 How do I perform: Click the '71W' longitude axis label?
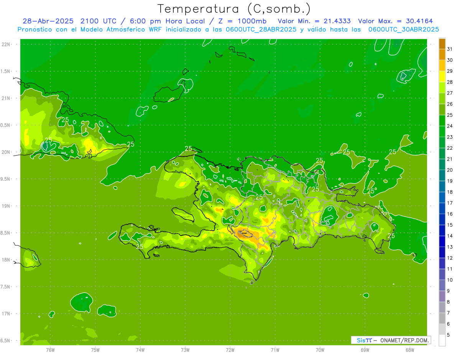coord(275,350)
